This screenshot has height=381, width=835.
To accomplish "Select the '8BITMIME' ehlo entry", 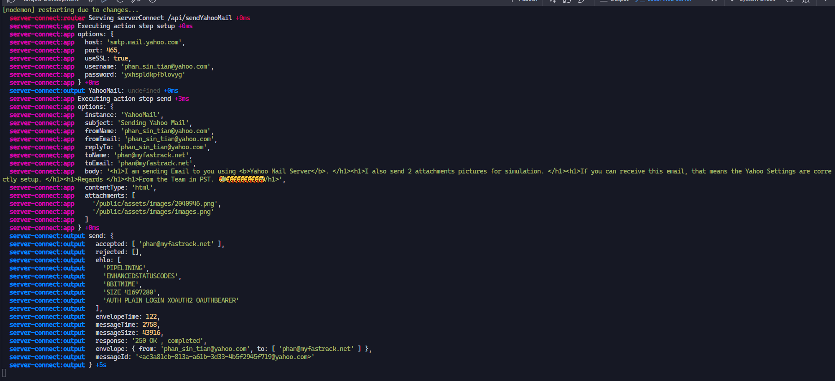I will click(121, 284).
